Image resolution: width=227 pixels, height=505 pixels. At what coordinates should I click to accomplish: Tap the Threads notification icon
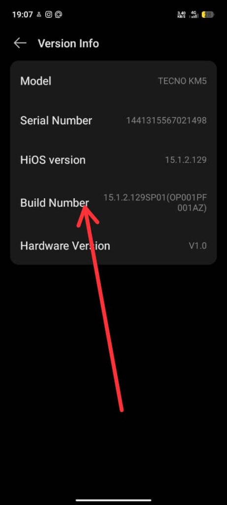coord(59,14)
